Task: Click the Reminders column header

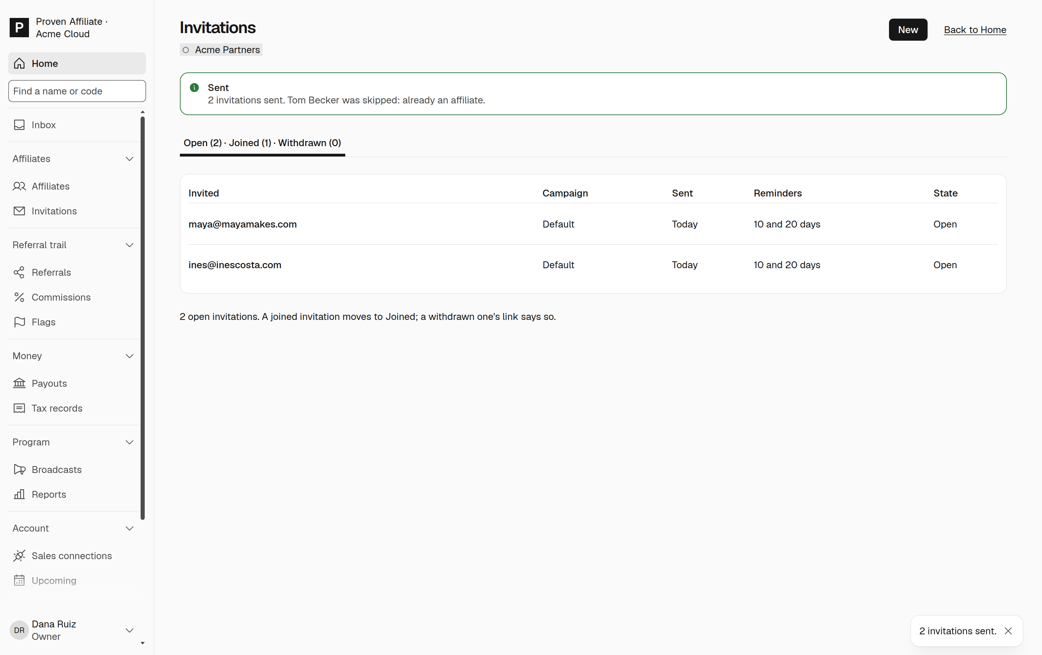Action: point(777,193)
